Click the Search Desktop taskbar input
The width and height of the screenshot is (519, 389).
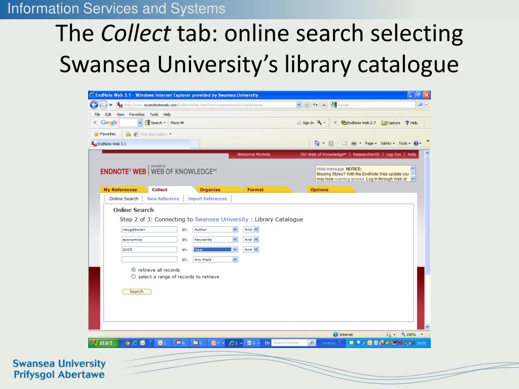click(x=289, y=343)
